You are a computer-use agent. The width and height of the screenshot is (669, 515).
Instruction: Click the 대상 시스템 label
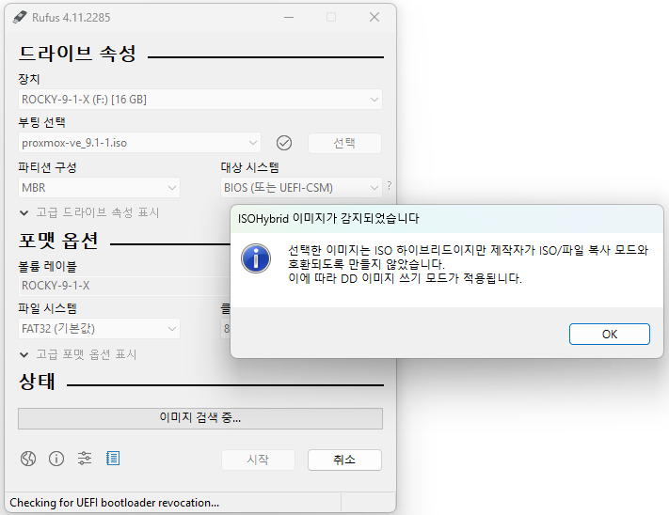point(249,167)
